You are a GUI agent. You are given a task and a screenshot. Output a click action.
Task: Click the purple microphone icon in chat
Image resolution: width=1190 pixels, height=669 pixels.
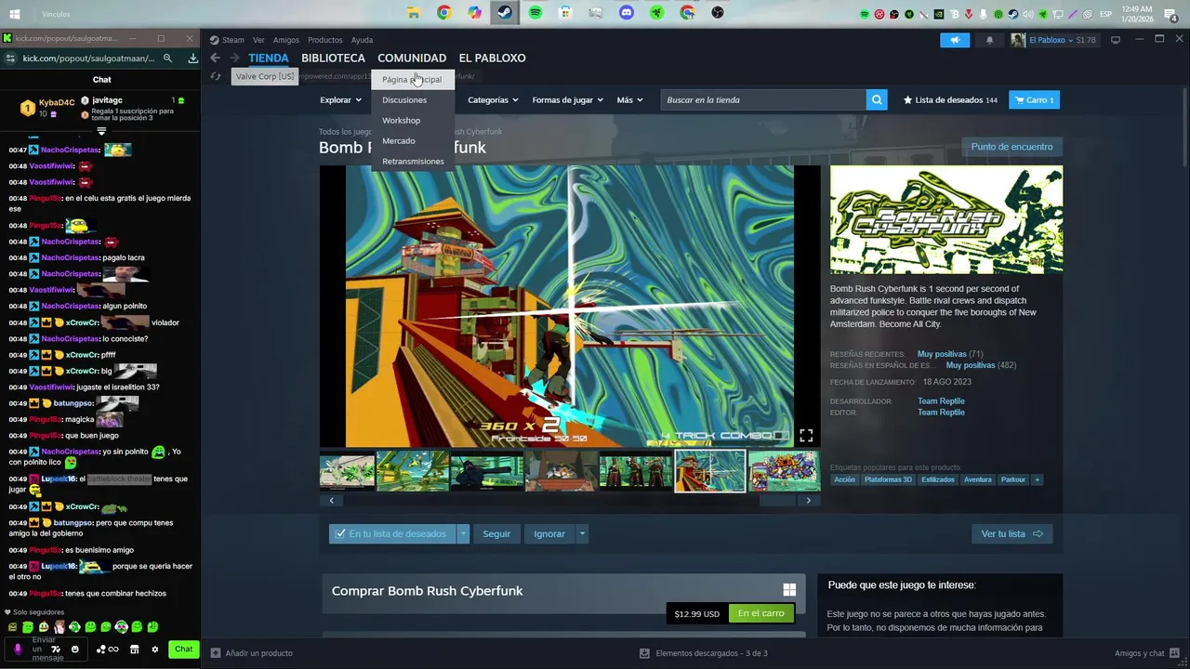click(x=17, y=649)
